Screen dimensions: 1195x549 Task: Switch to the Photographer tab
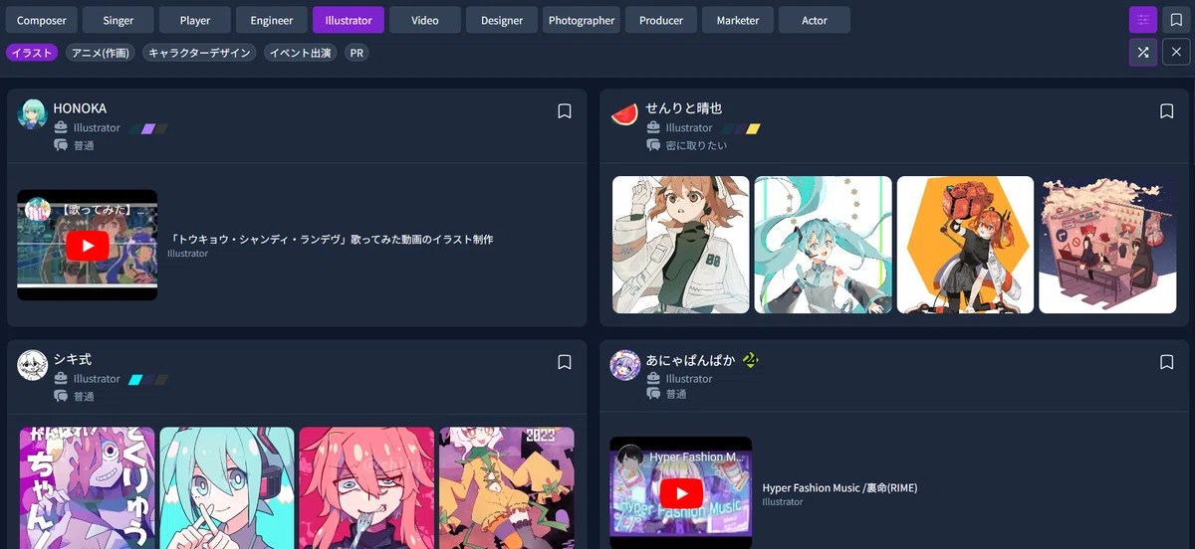582,20
